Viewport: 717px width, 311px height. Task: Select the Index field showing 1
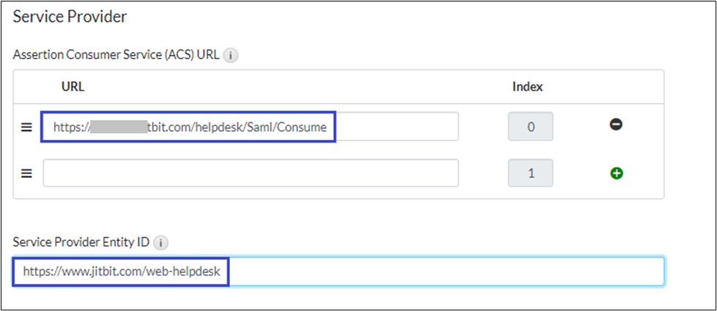coord(530,173)
